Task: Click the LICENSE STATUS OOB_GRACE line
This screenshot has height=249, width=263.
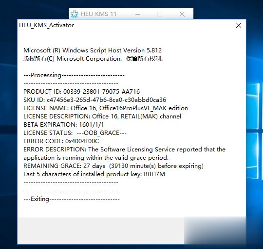Action: [x=75, y=133]
